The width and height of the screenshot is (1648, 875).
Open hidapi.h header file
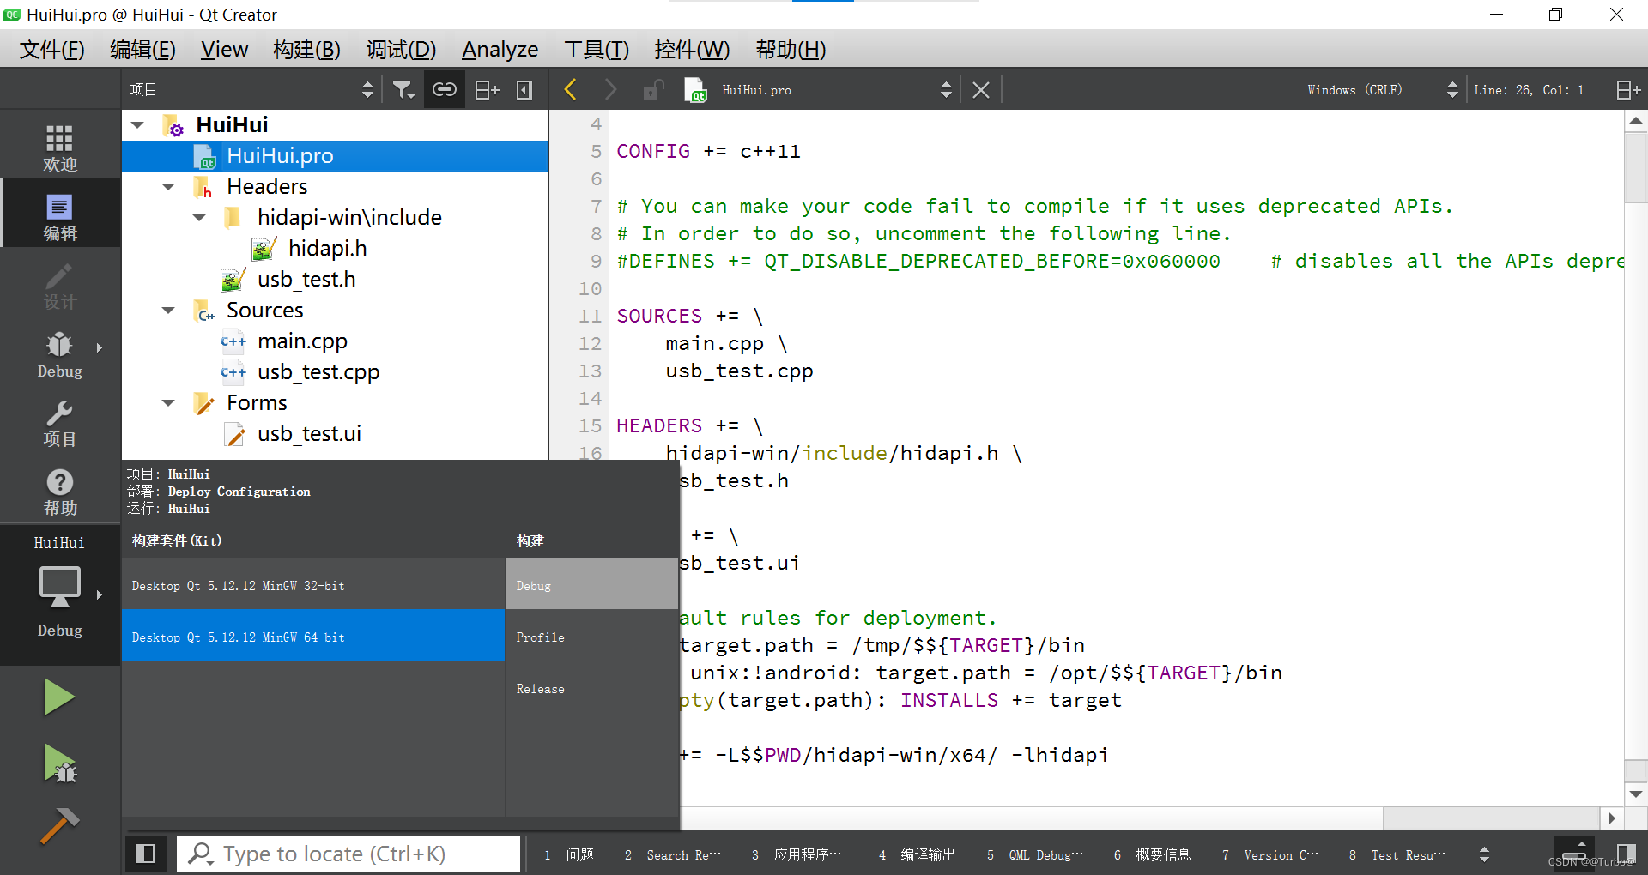(327, 249)
